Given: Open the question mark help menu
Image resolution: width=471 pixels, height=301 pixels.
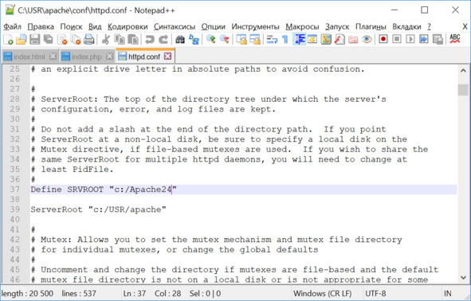Looking at the screenshot, I should click(430, 27).
